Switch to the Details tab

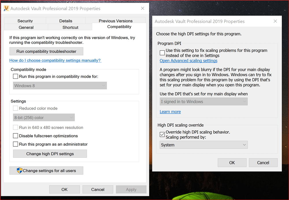pyautogui.click(x=66, y=21)
